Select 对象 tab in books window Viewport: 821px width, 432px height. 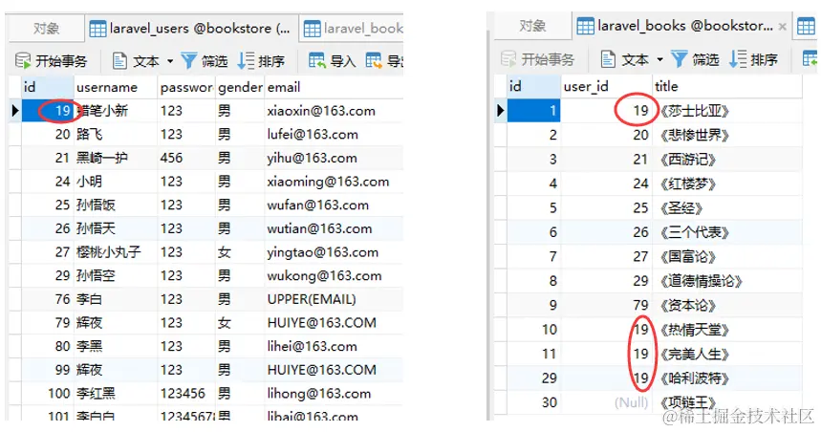532,26
